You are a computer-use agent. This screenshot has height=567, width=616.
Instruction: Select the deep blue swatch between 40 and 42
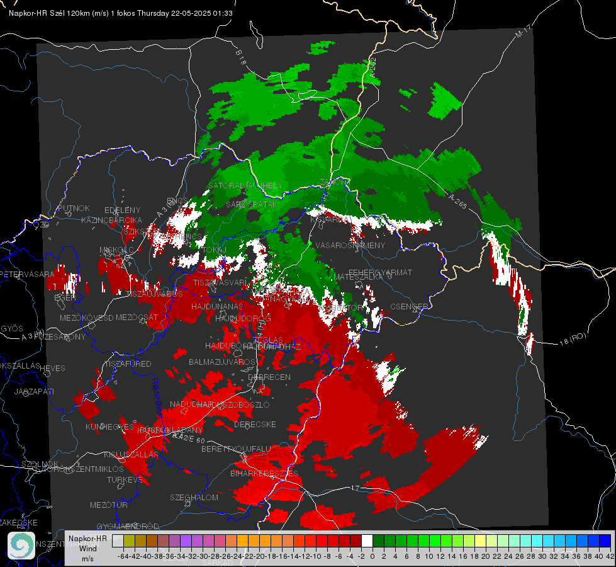[x=605, y=541]
